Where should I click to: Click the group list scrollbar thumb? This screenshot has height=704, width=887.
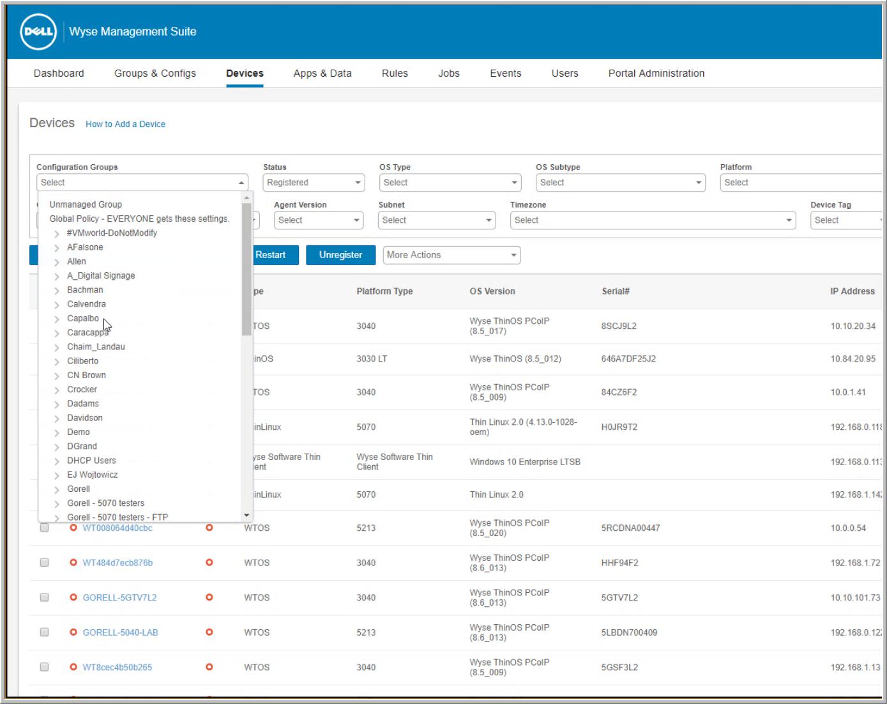pyautogui.click(x=246, y=270)
